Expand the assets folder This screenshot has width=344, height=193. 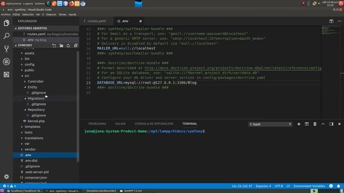pos(30,53)
